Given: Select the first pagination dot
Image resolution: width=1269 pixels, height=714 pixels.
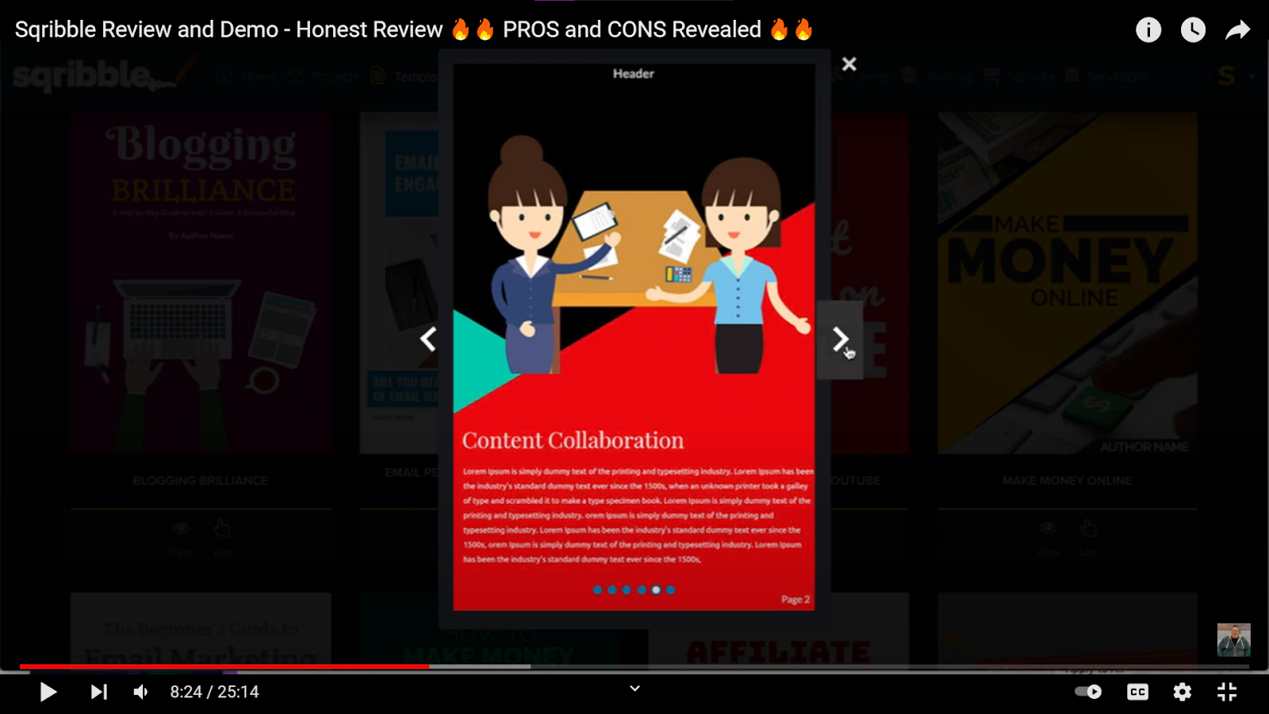Looking at the screenshot, I should click(x=597, y=589).
